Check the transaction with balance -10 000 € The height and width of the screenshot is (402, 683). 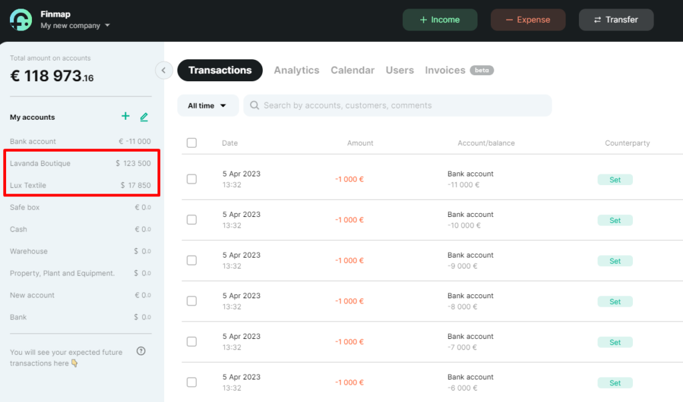(191, 220)
